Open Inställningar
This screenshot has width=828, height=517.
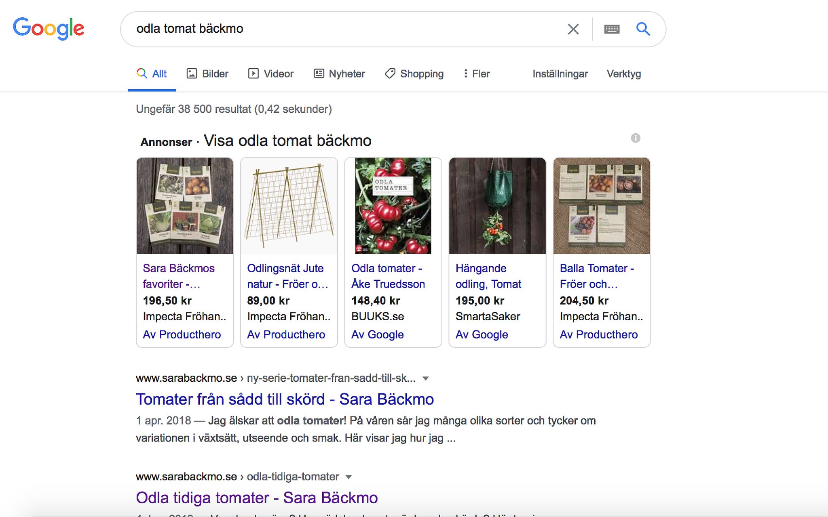[560, 74]
